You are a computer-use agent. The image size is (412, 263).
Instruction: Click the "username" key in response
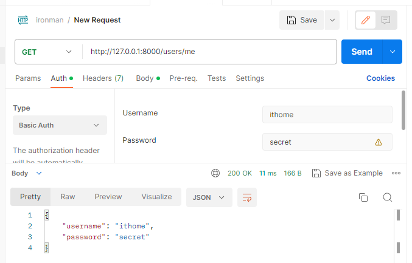tap(83, 226)
